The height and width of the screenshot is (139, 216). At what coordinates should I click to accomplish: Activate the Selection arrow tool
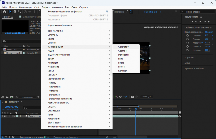click(10, 12)
